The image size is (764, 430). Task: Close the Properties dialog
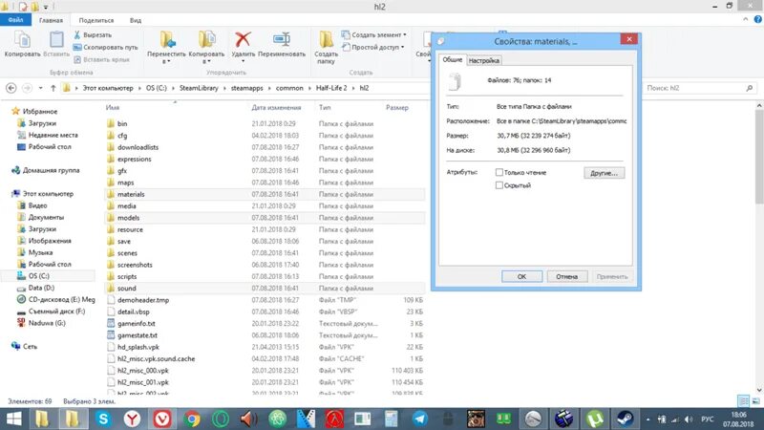coord(629,39)
